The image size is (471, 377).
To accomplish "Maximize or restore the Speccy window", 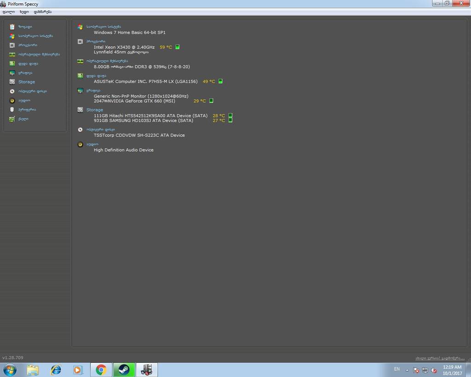I will pos(447,3).
